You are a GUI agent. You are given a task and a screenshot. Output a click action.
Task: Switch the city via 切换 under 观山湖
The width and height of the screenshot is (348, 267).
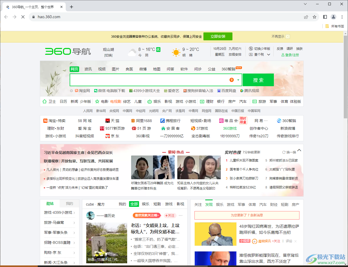click(x=108, y=55)
